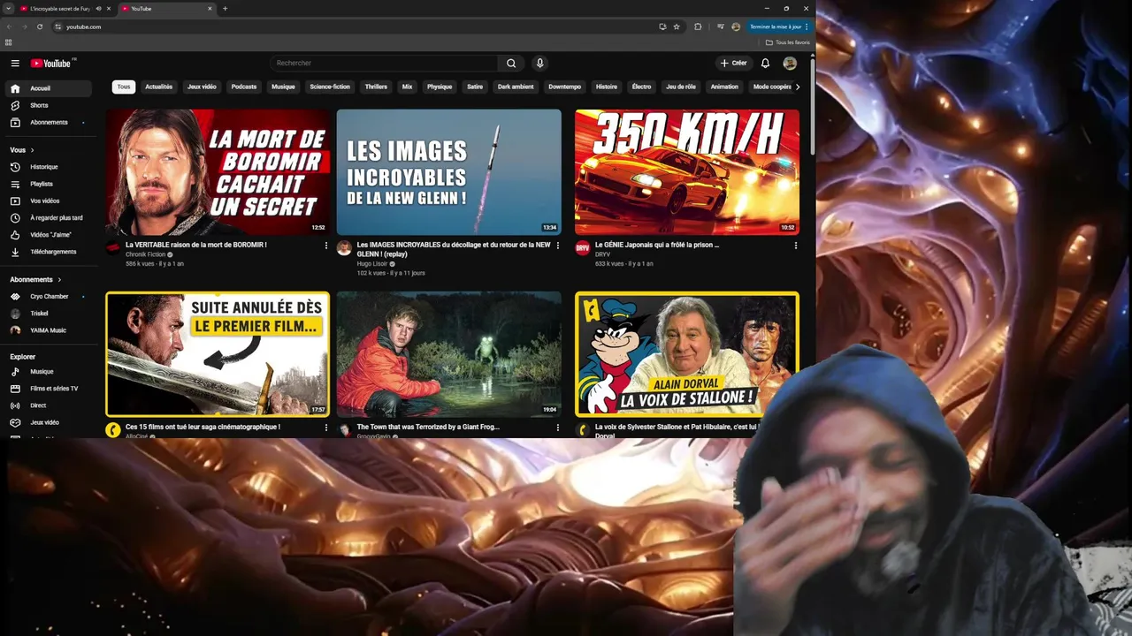Screen dimensions: 1132x636
Task: Start voice search with microphone icon
Action: 539,63
